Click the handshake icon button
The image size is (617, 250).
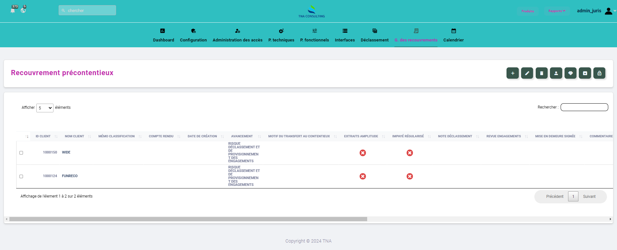pyautogui.click(x=570, y=73)
